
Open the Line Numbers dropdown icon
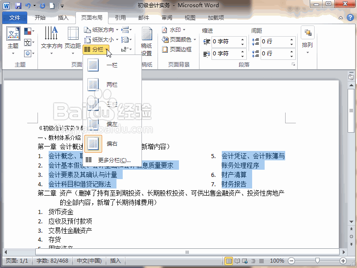point(126,40)
